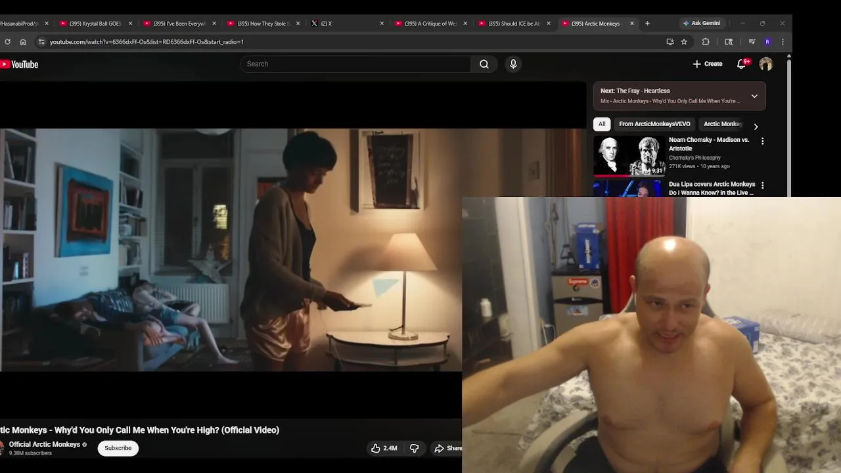The width and height of the screenshot is (841, 473).
Task: Like the Arctic Monkeys video
Action: point(384,448)
